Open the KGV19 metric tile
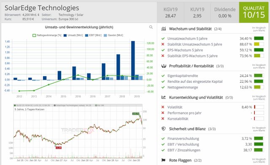Viewport: 270px width, 165px height. [170, 12]
